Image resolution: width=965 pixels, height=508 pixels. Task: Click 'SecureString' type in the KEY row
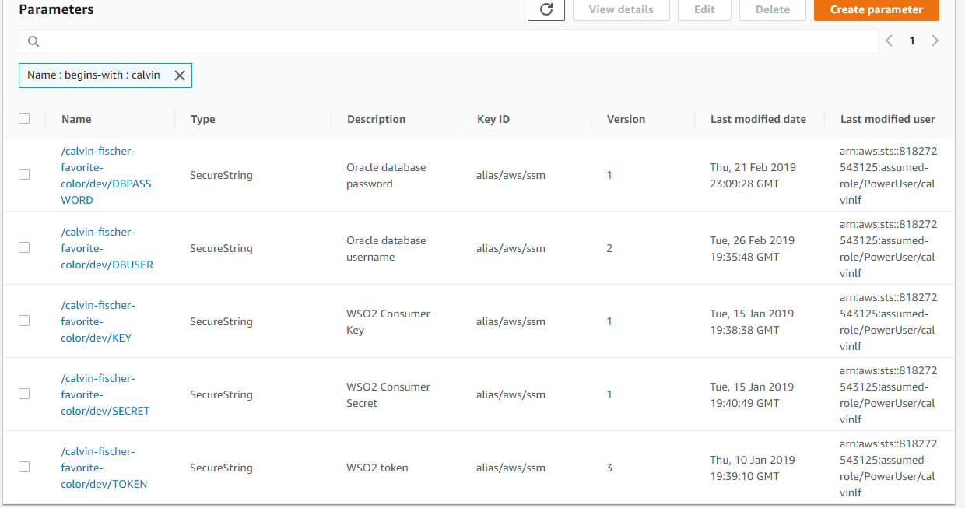point(221,321)
